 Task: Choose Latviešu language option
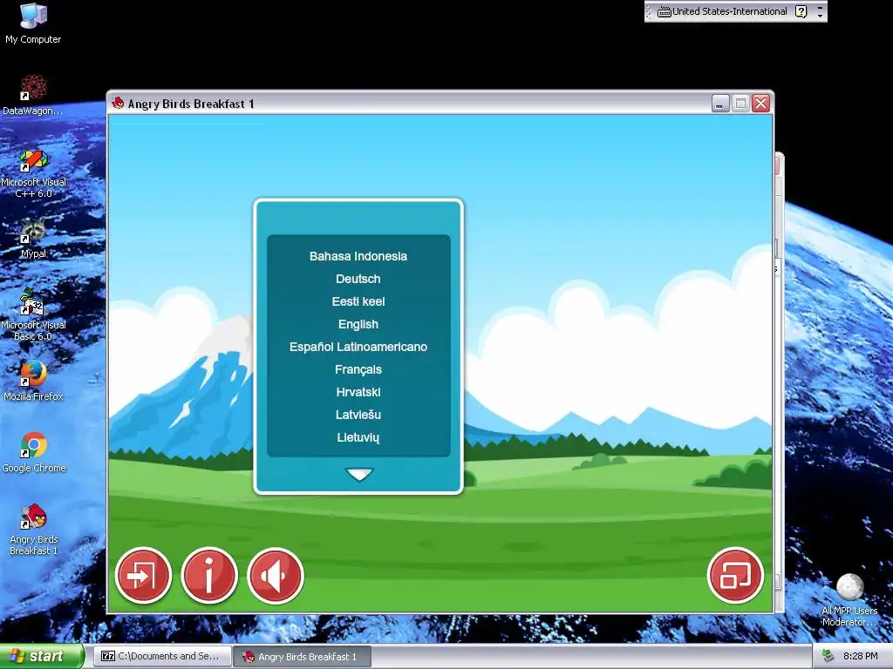tap(358, 415)
